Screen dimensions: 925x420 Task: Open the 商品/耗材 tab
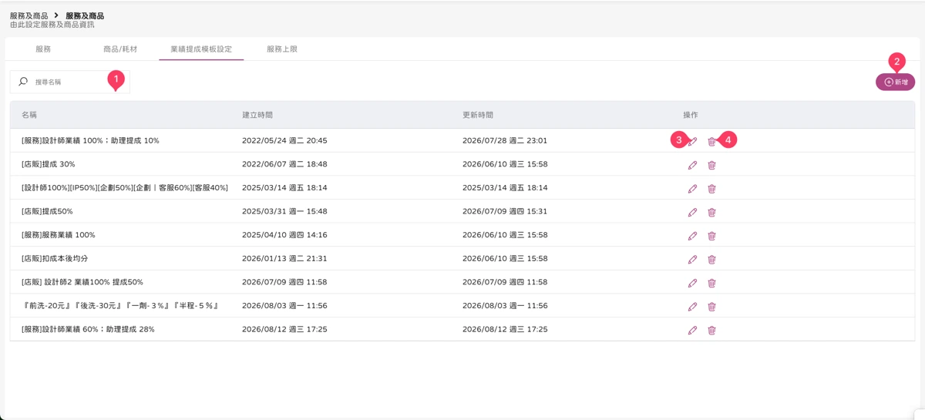(120, 49)
